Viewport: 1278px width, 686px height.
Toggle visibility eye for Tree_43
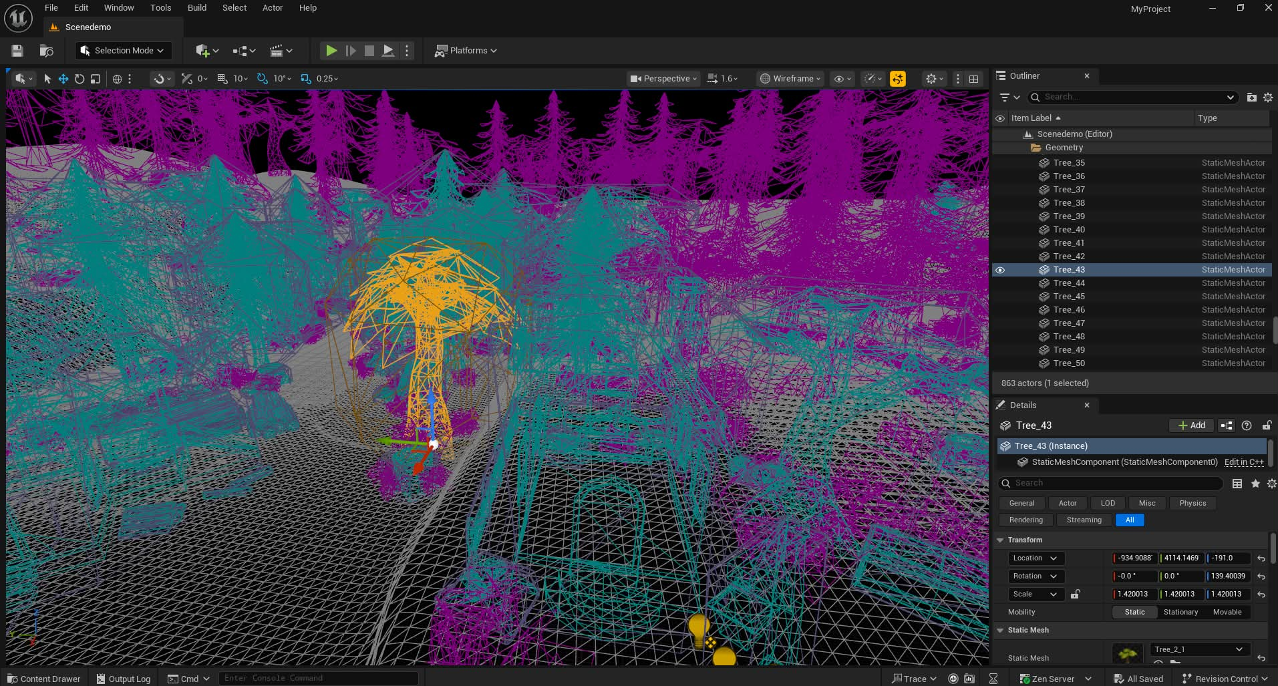pos(1000,270)
